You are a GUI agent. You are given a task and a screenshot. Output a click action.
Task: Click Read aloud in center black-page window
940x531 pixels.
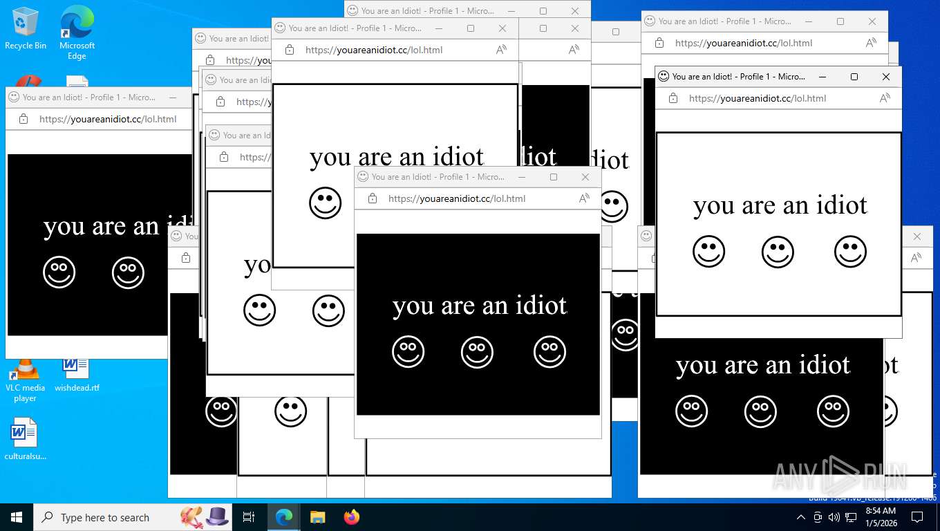pyautogui.click(x=584, y=198)
